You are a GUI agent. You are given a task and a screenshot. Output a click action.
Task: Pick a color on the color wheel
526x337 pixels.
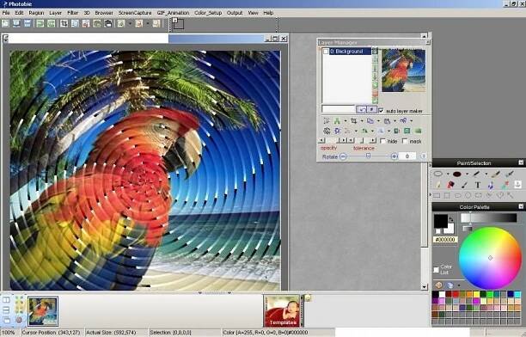490,258
